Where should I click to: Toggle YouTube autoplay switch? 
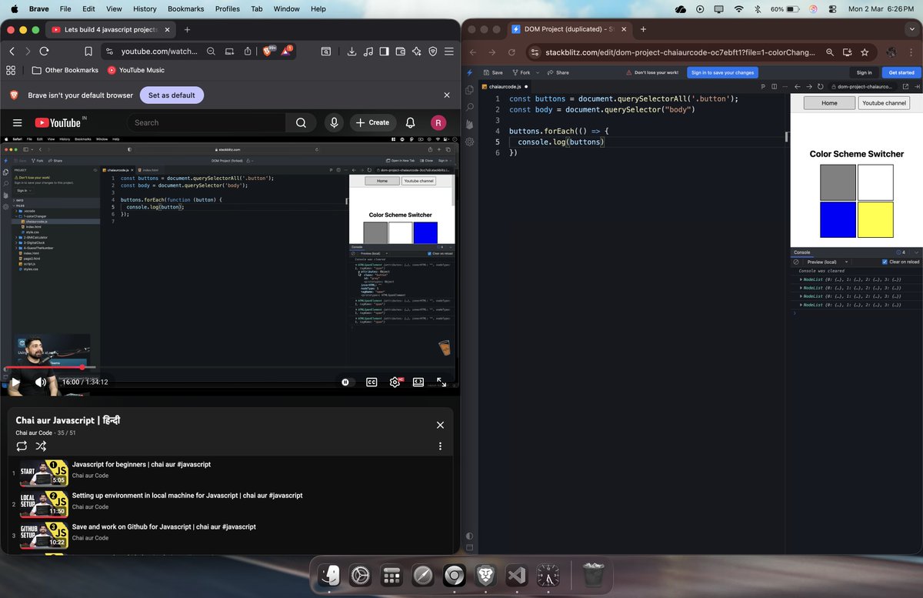point(347,382)
